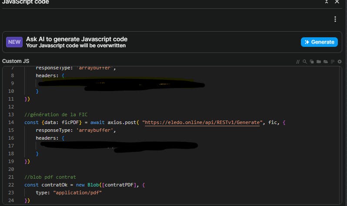Open the eledo.online Generate URL link
Screen dimensions: 347x206
202,122
